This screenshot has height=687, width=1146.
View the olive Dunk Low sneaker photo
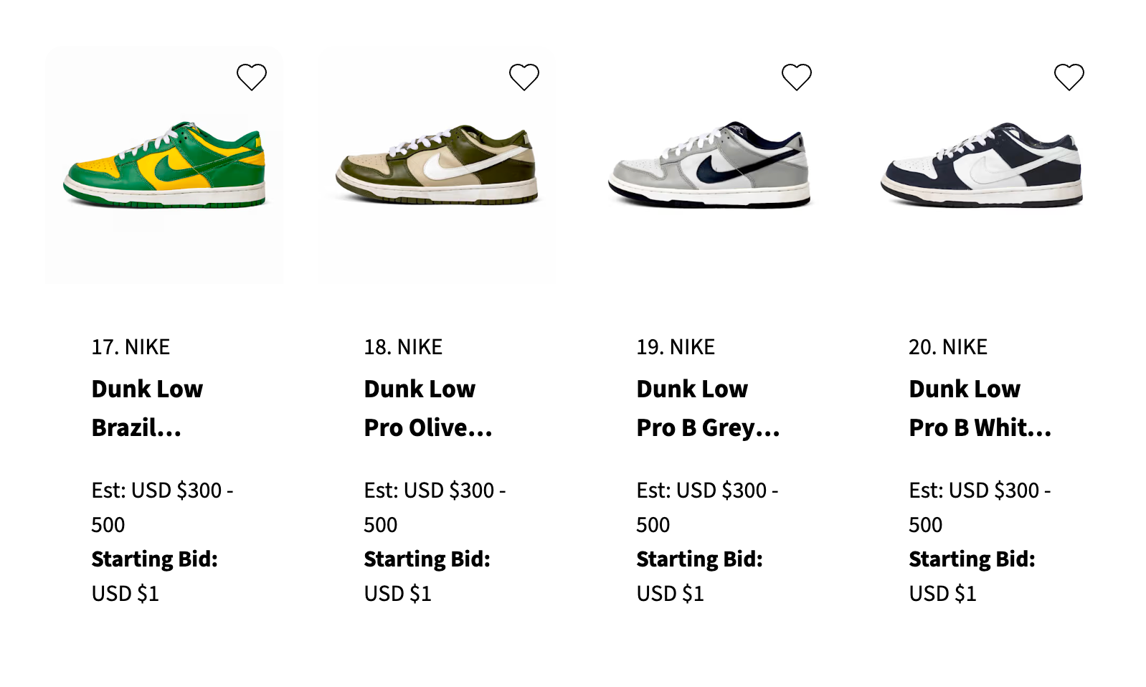pyautogui.click(x=437, y=166)
